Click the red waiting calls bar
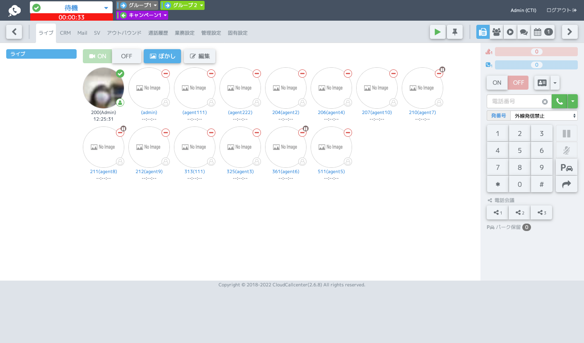 click(536, 52)
